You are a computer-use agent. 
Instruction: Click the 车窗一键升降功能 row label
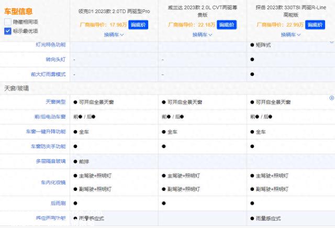[x=46, y=131]
